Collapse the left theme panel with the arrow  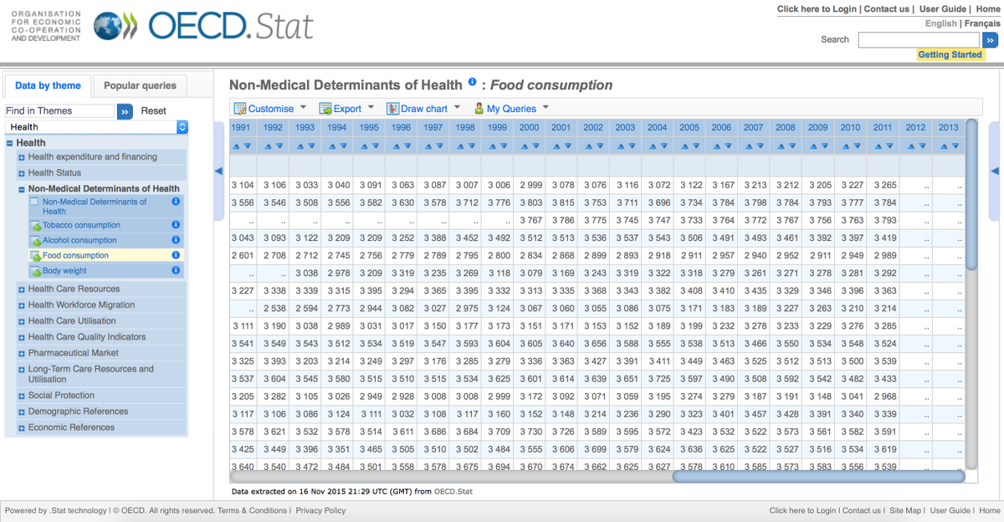coord(218,171)
